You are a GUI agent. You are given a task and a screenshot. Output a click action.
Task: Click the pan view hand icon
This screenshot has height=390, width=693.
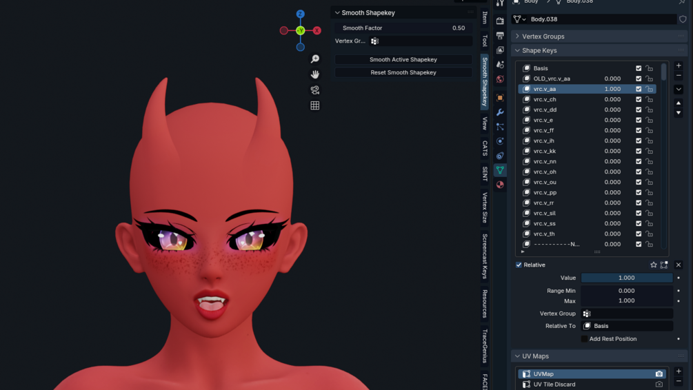point(314,74)
